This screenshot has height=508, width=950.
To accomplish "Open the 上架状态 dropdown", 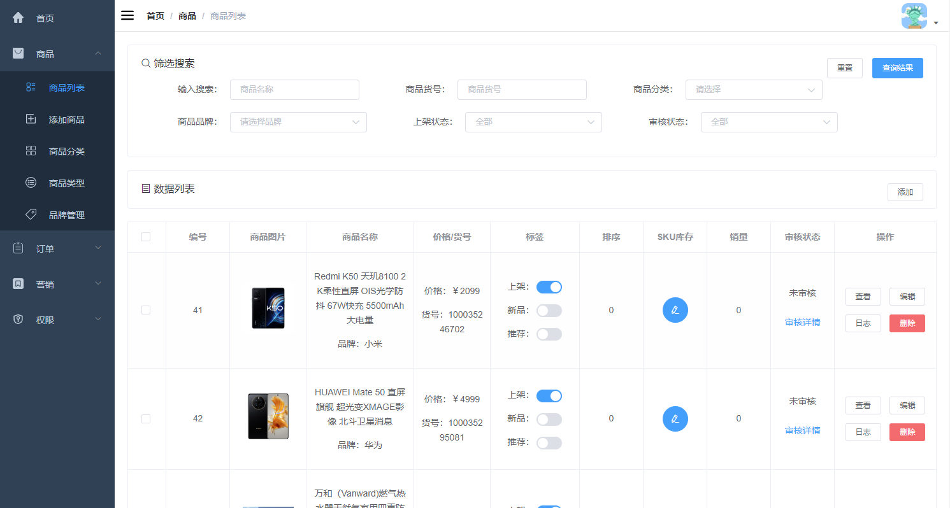I will (x=533, y=122).
